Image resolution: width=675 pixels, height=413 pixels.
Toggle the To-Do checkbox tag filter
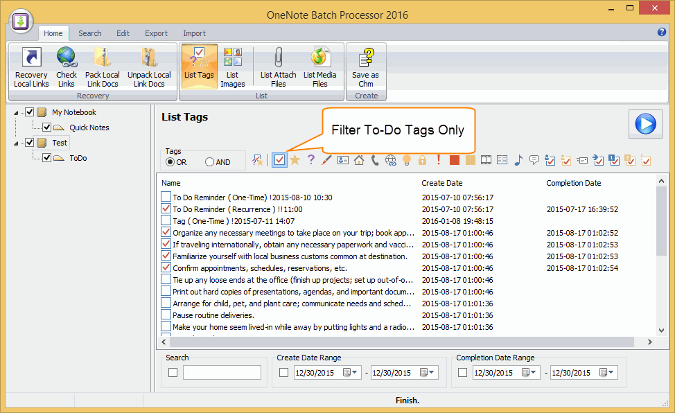pos(279,160)
